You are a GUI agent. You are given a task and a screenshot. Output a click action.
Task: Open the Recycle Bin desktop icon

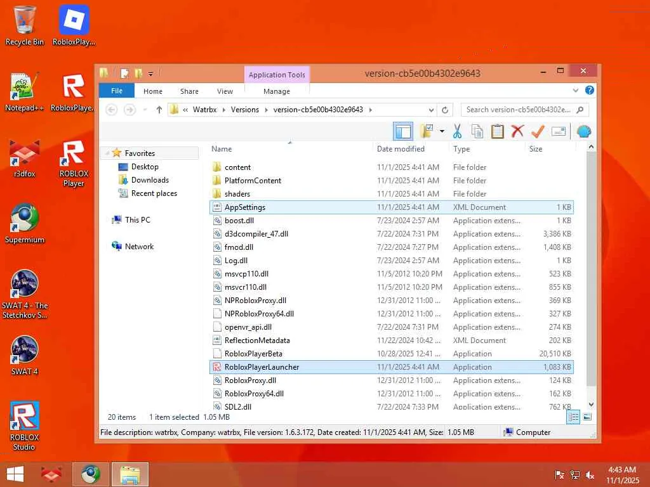pyautogui.click(x=25, y=25)
